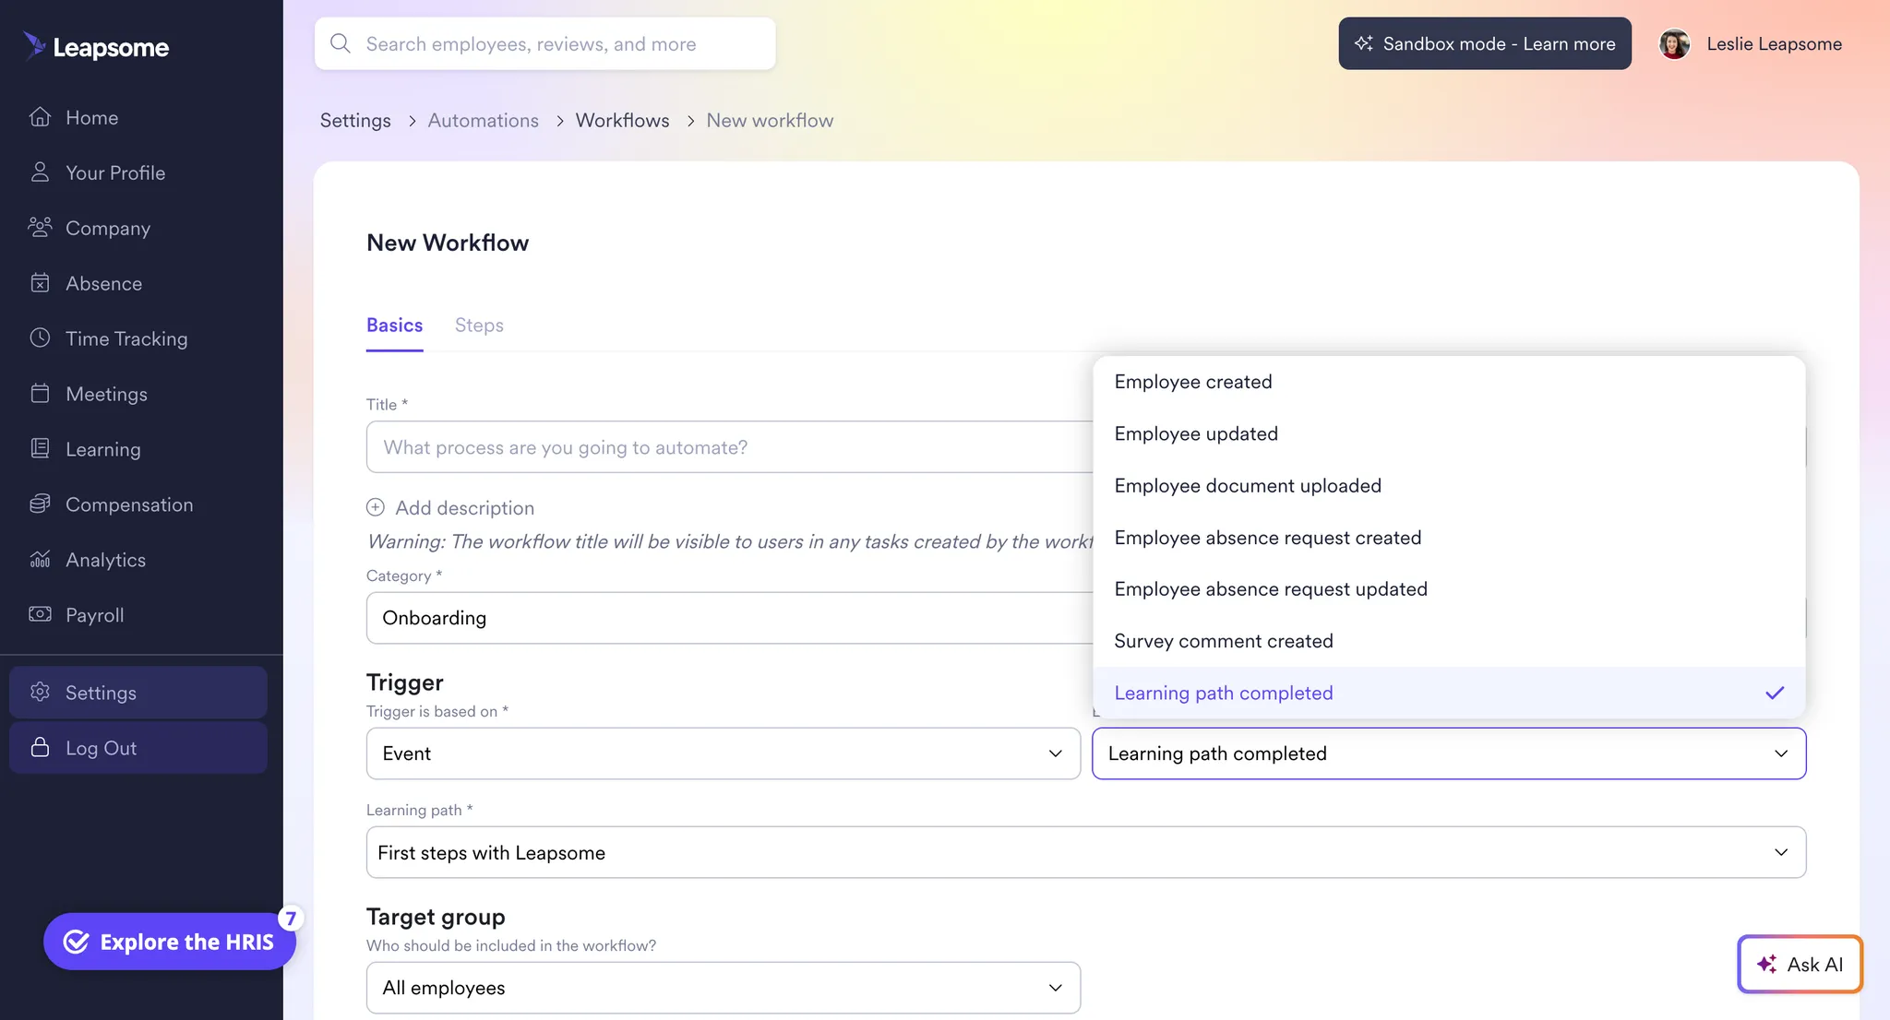Viewport: 1890px width, 1020px height.
Task: Click Log Out lock icon
Action: (x=40, y=747)
